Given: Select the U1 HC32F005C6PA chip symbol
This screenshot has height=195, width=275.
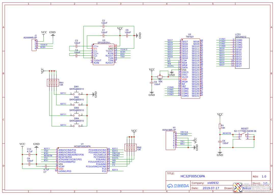Looking at the screenshot, I should click(x=82, y=160).
